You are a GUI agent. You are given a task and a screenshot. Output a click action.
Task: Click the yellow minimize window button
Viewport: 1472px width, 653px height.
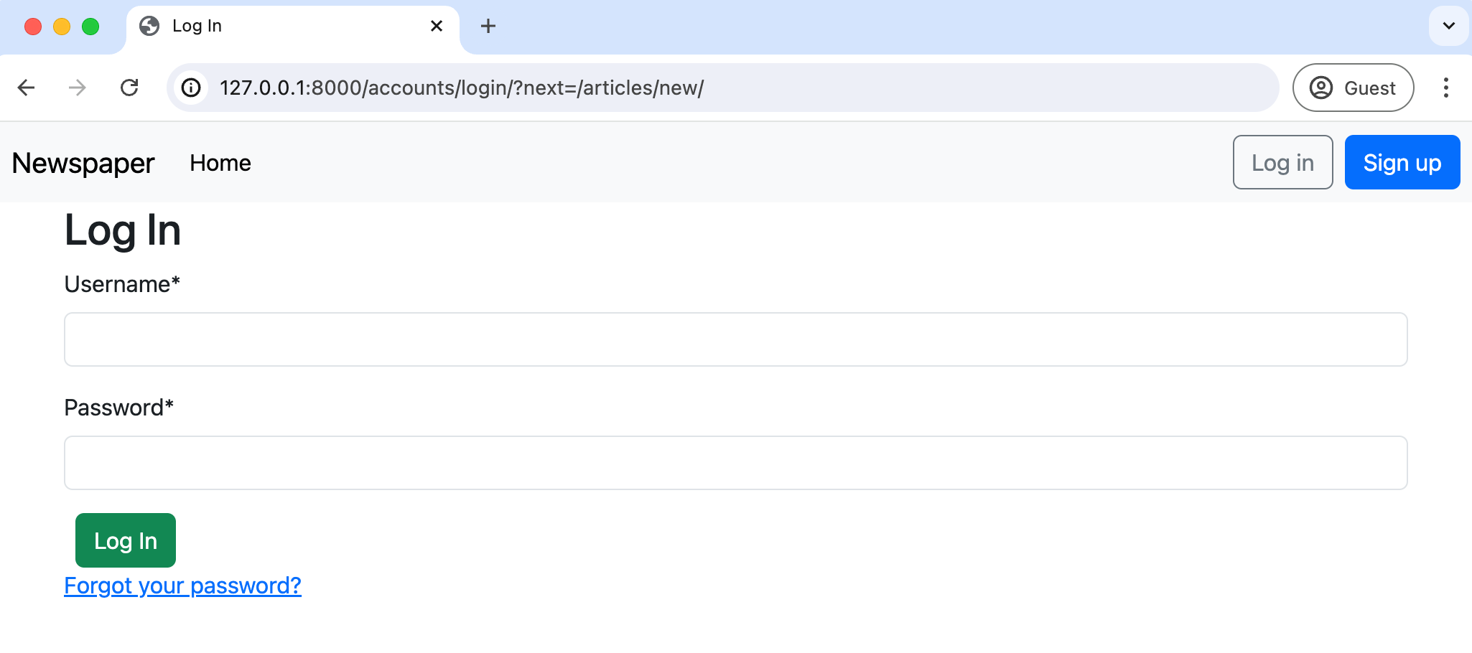(62, 27)
